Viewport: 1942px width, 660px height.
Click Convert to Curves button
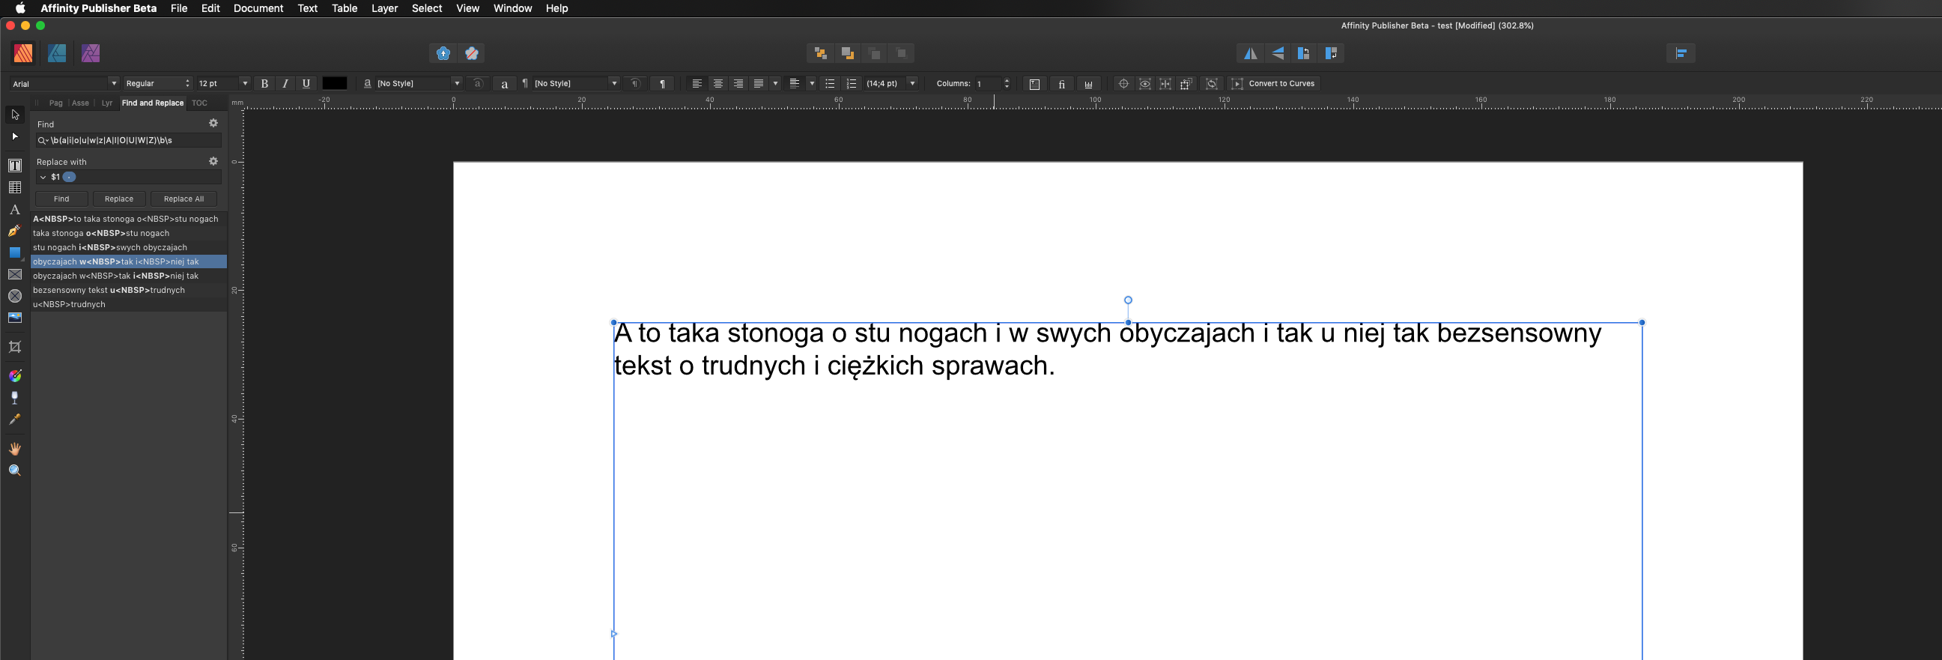coord(1274,84)
